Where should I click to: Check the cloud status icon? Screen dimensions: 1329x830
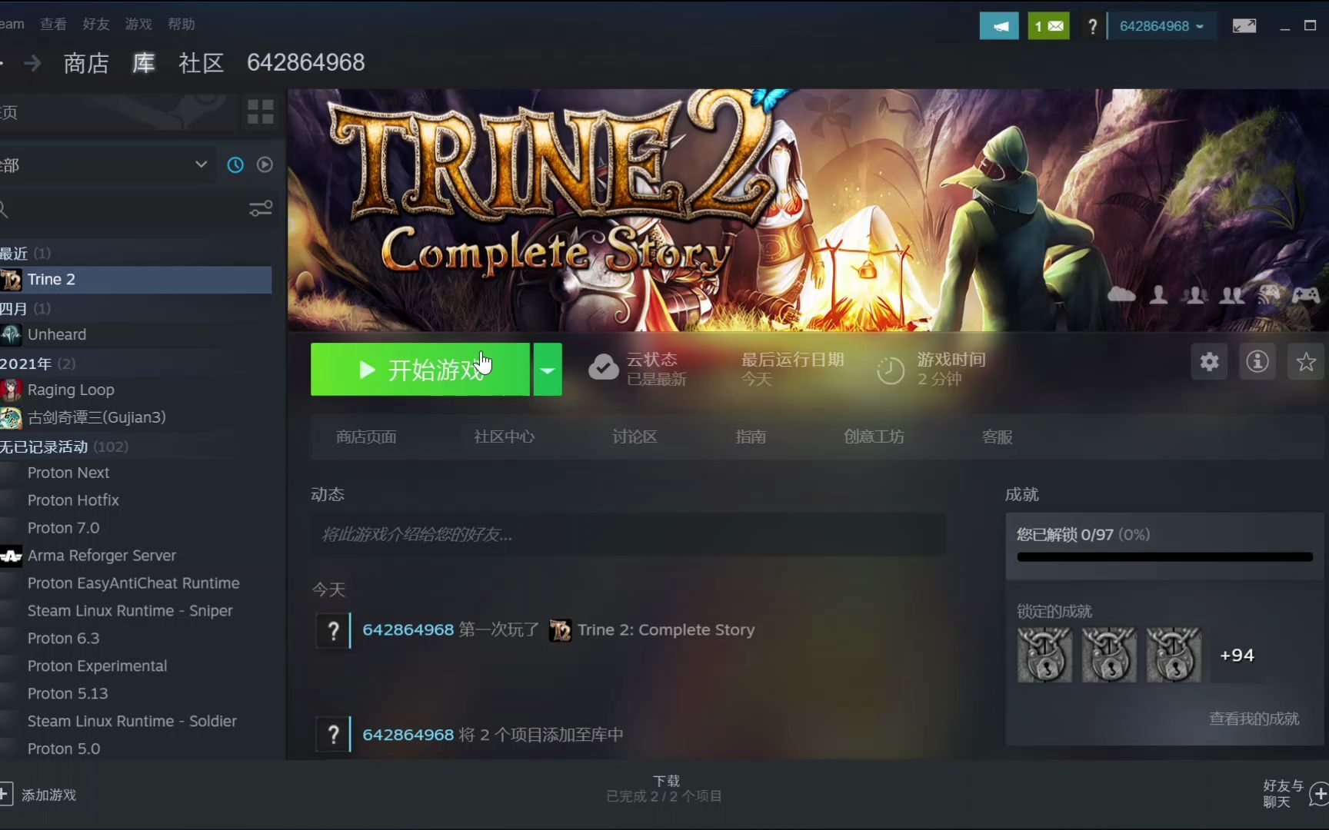click(604, 368)
